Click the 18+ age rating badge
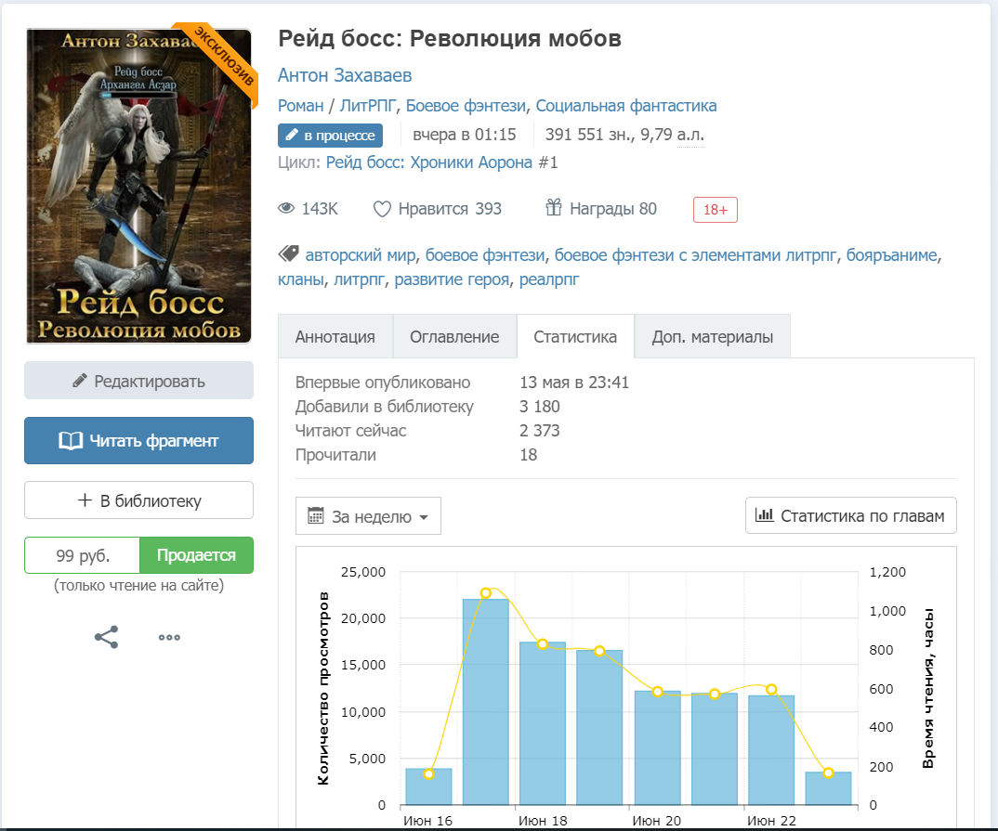Screen dimensions: 998x831 coord(715,210)
